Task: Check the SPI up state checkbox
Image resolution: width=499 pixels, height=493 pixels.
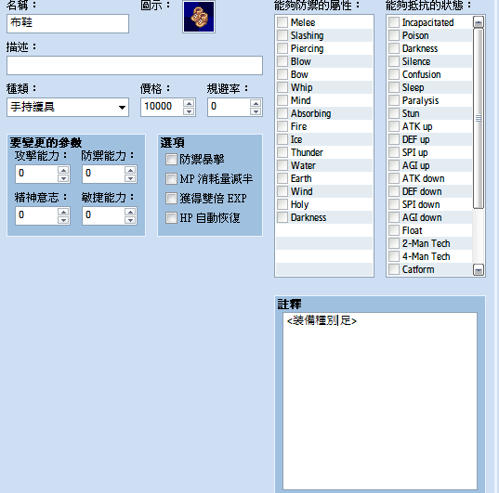Action: (394, 152)
